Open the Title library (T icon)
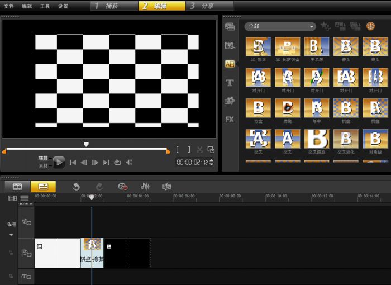This screenshot has height=285, width=391. (229, 82)
